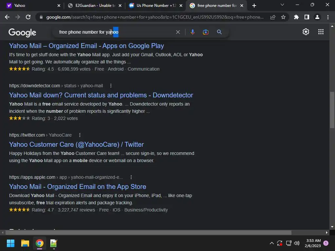Image resolution: width=335 pixels, height=251 pixels.
Task: Click the vertical scrollbar up arrow
Action: click(332, 26)
